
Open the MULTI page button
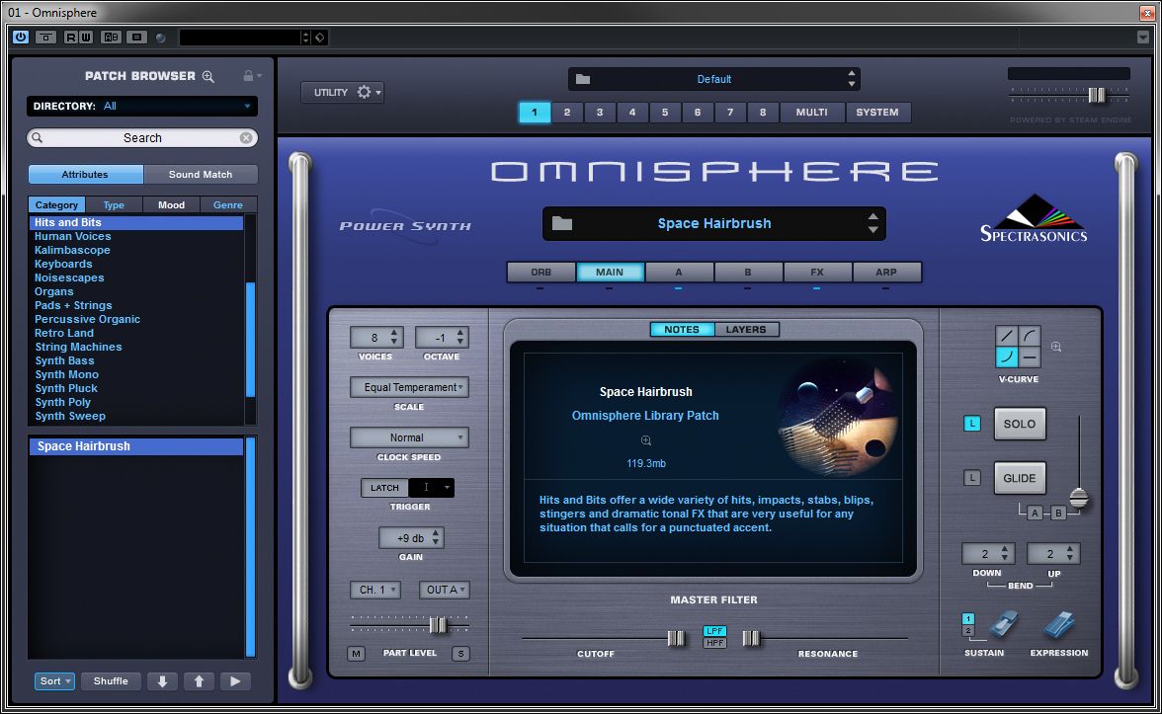(811, 112)
